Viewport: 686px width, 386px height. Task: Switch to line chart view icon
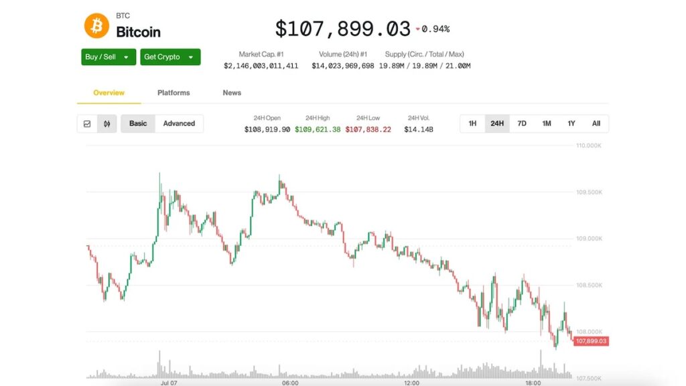click(x=87, y=124)
